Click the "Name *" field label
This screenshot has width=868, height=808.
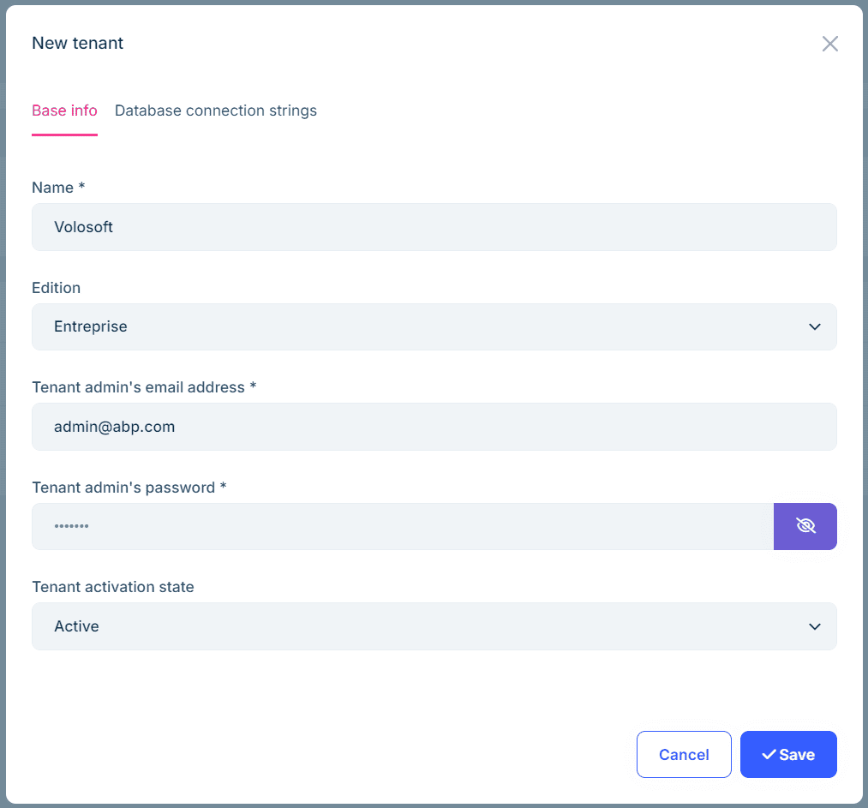click(x=58, y=188)
